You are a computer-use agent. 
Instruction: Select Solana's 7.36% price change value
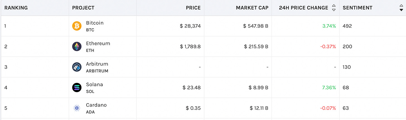click(329, 88)
